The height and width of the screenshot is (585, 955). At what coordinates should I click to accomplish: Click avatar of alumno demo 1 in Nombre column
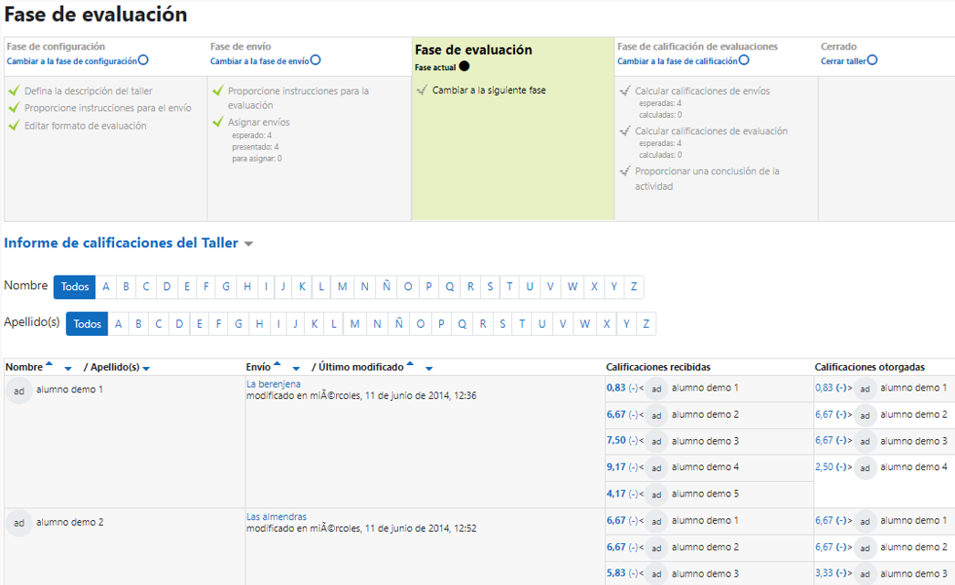click(18, 391)
